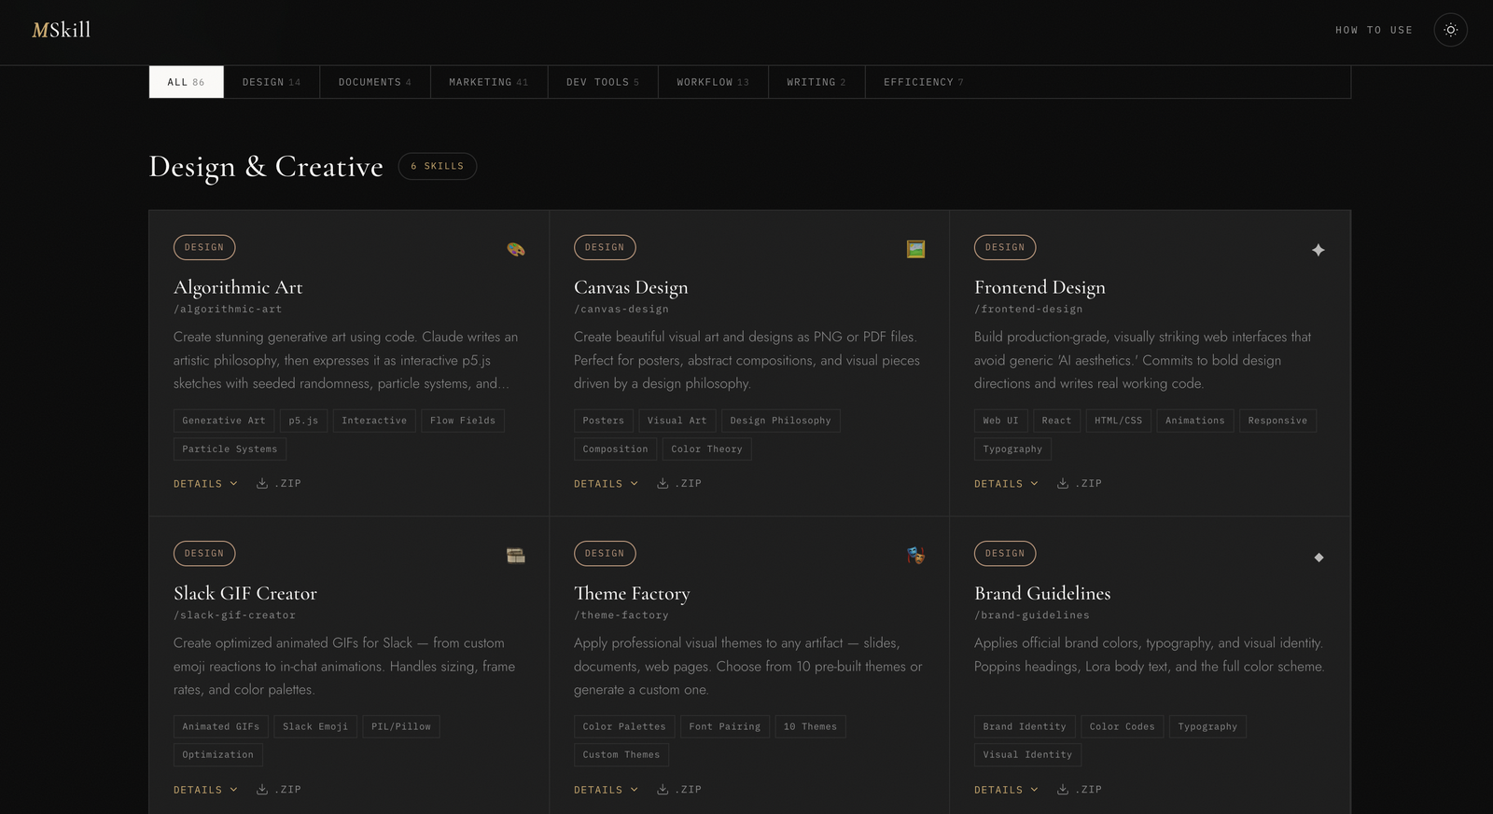Click the Color Codes tag
The width and height of the screenshot is (1493, 814).
point(1122,726)
